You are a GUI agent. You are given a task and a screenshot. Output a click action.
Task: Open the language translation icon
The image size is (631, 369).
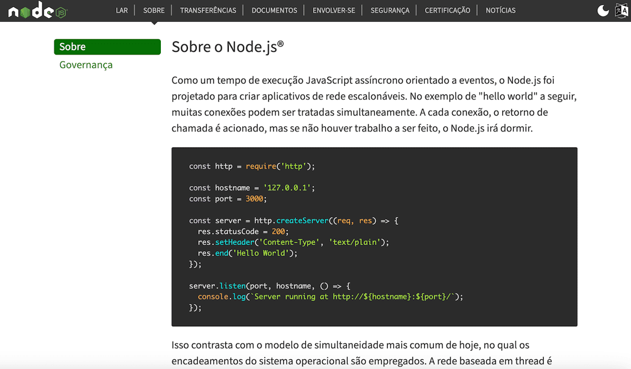pyautogui.click(x=621, y=10)
